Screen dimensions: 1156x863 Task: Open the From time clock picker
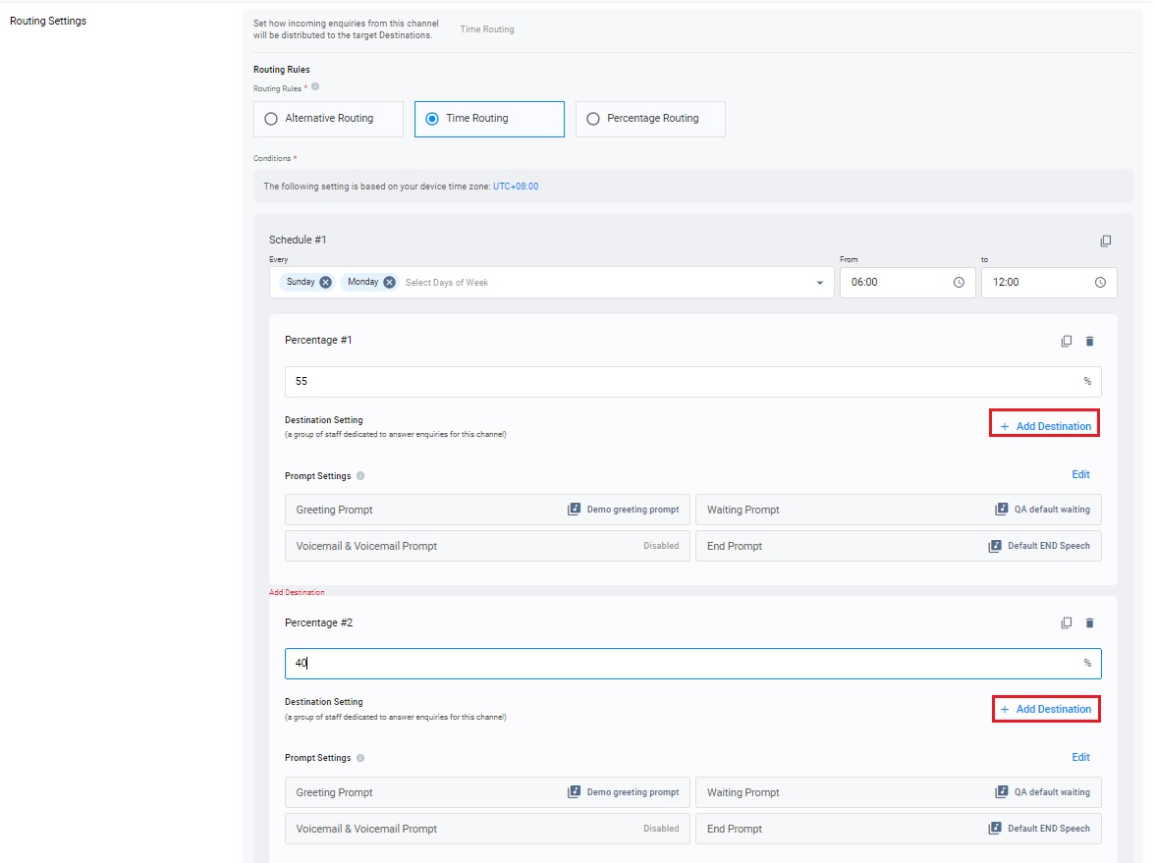coord(959,282)
